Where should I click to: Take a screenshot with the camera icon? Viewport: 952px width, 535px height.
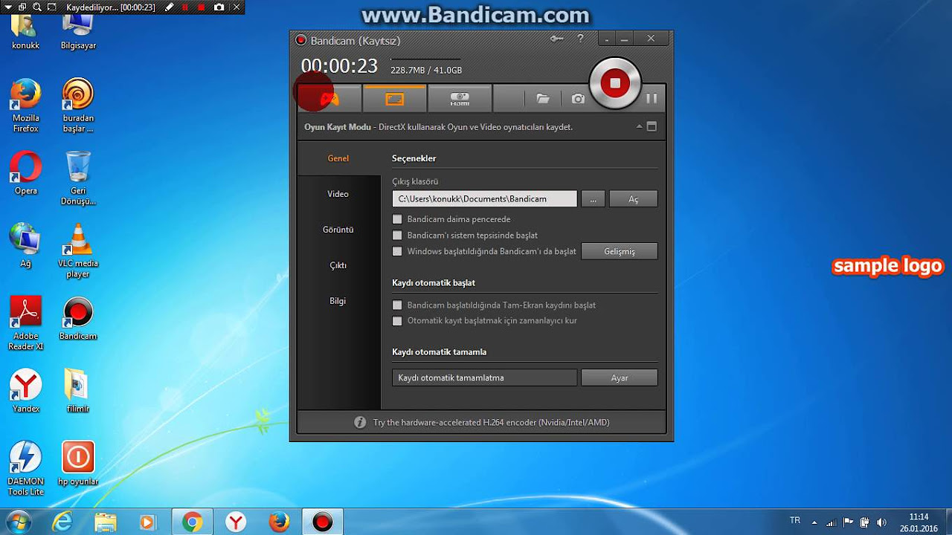578,98
